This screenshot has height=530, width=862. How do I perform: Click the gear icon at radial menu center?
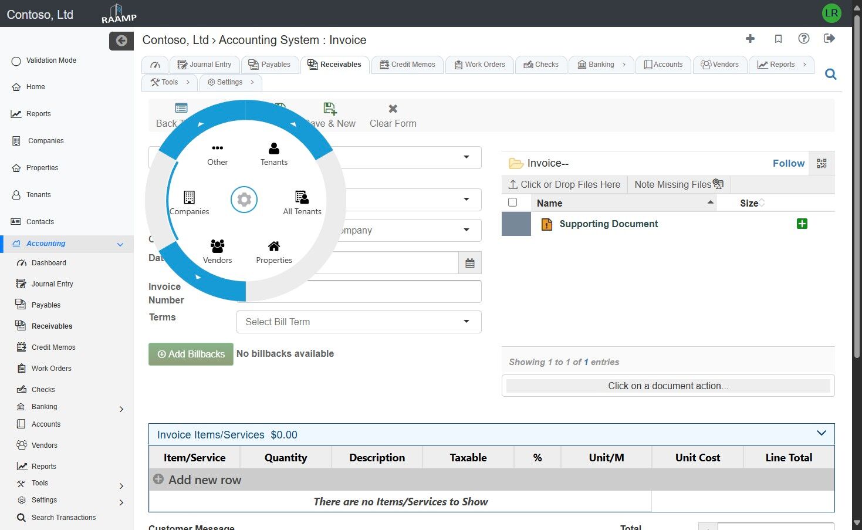[x=244, y=200]
